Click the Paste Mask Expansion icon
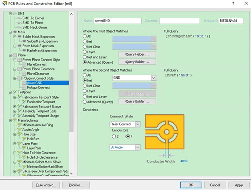The width and height of the screenshot is (251, 190). click(x=20, y=46)
